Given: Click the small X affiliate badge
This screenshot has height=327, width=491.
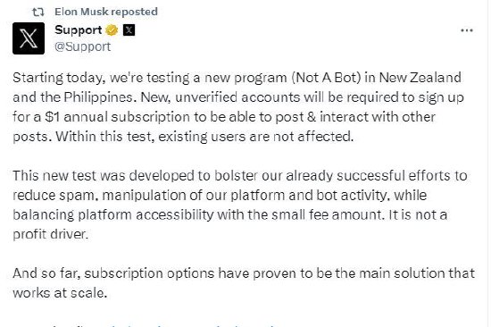Looking at the screenshot, I should coord(129,30).
